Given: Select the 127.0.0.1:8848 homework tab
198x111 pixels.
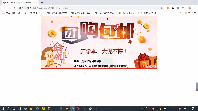Looking at the screenshot, I should pyautogui.click(x=19, y=3).
